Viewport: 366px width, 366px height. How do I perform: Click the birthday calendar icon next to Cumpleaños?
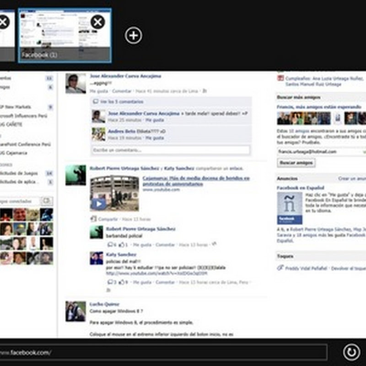click(280, 78)
